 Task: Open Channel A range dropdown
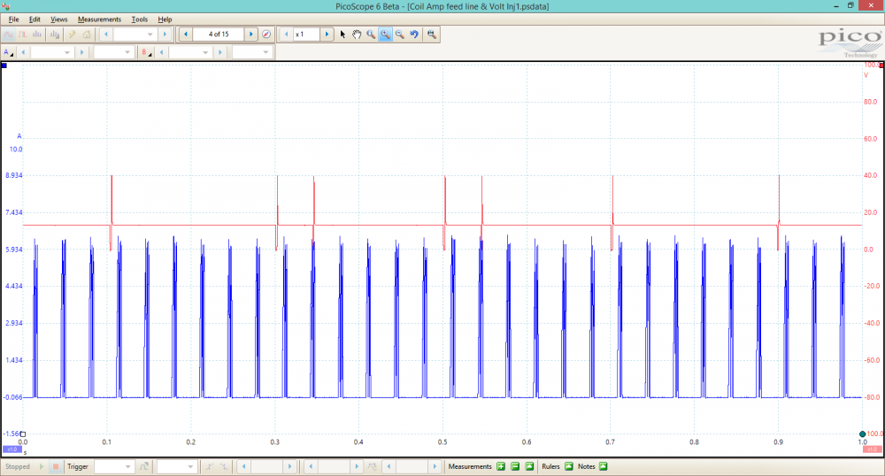[x=51, y=52]
